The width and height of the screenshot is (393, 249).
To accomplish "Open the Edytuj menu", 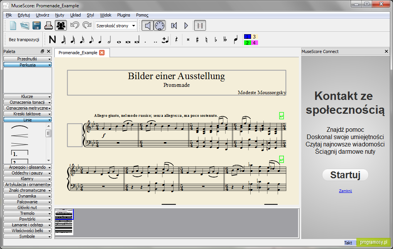I will coord(24,15).
